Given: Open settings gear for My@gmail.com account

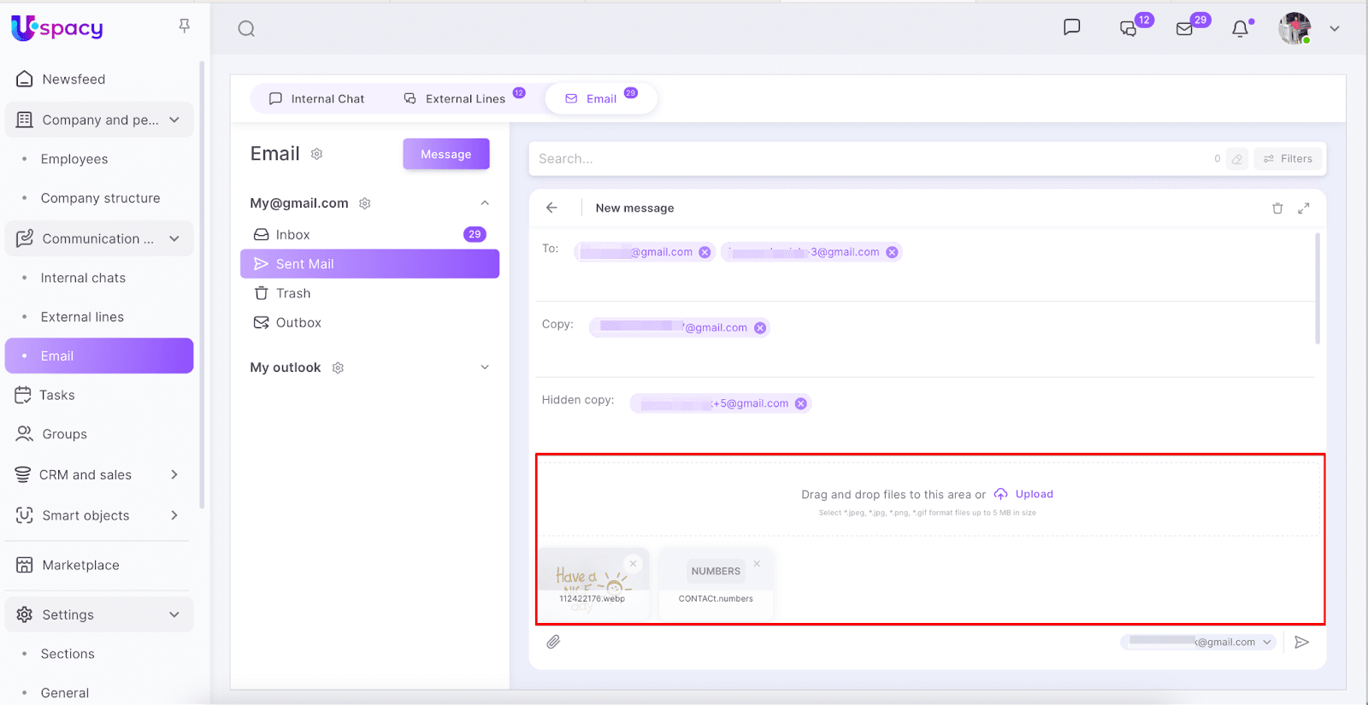Looking at the screenshot, I should (365, 203).
